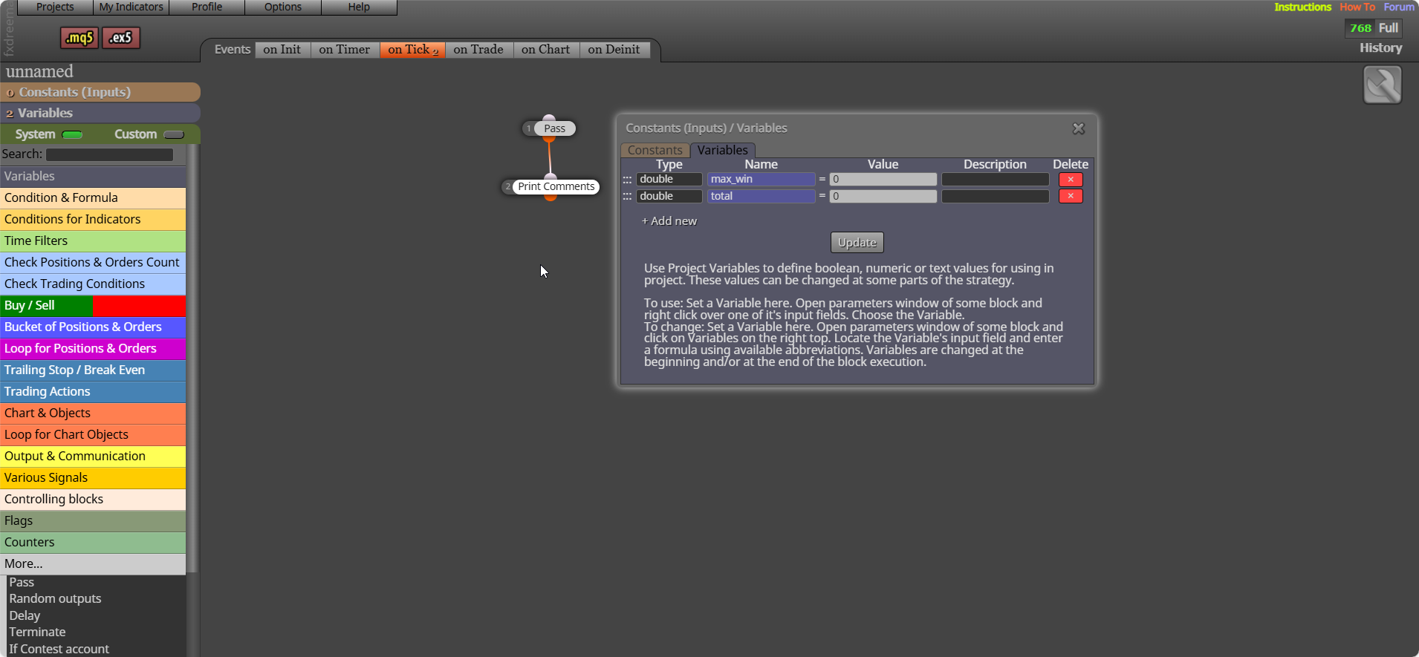
Task: Switch to on Deinit event tab
Action: click(x=614, y=50)
